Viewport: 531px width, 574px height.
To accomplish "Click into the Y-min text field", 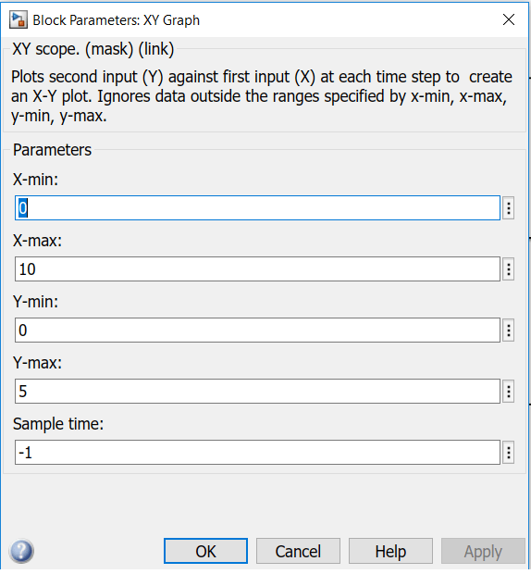I will (257, 331).
